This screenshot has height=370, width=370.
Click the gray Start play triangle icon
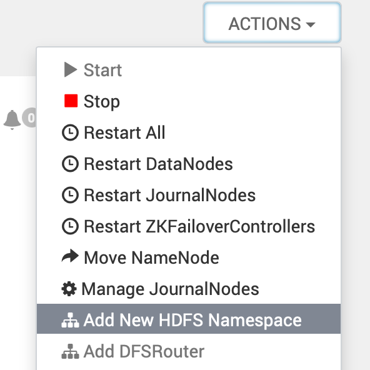point(71,69)
